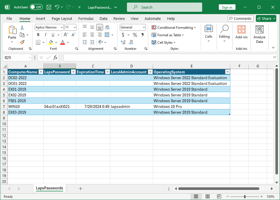Screen dimensions: 280x200
Task: Click the Format Painter brush icon
Action: [x=22, y=42]
